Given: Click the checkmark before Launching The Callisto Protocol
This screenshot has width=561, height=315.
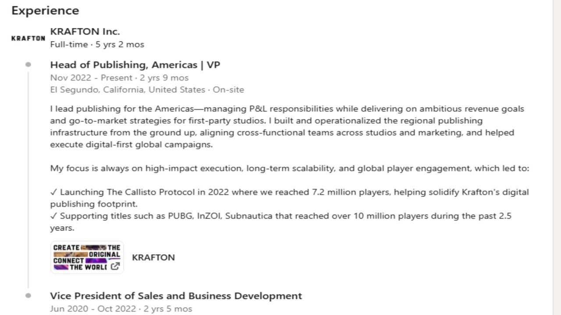Looking at the screenshot, I should pos(53,192).
